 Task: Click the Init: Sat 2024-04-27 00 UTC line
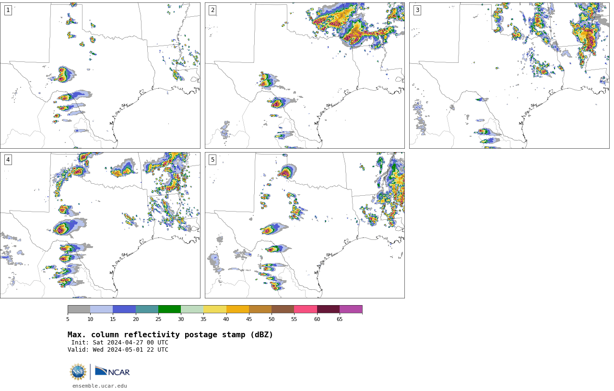(120, 343)
